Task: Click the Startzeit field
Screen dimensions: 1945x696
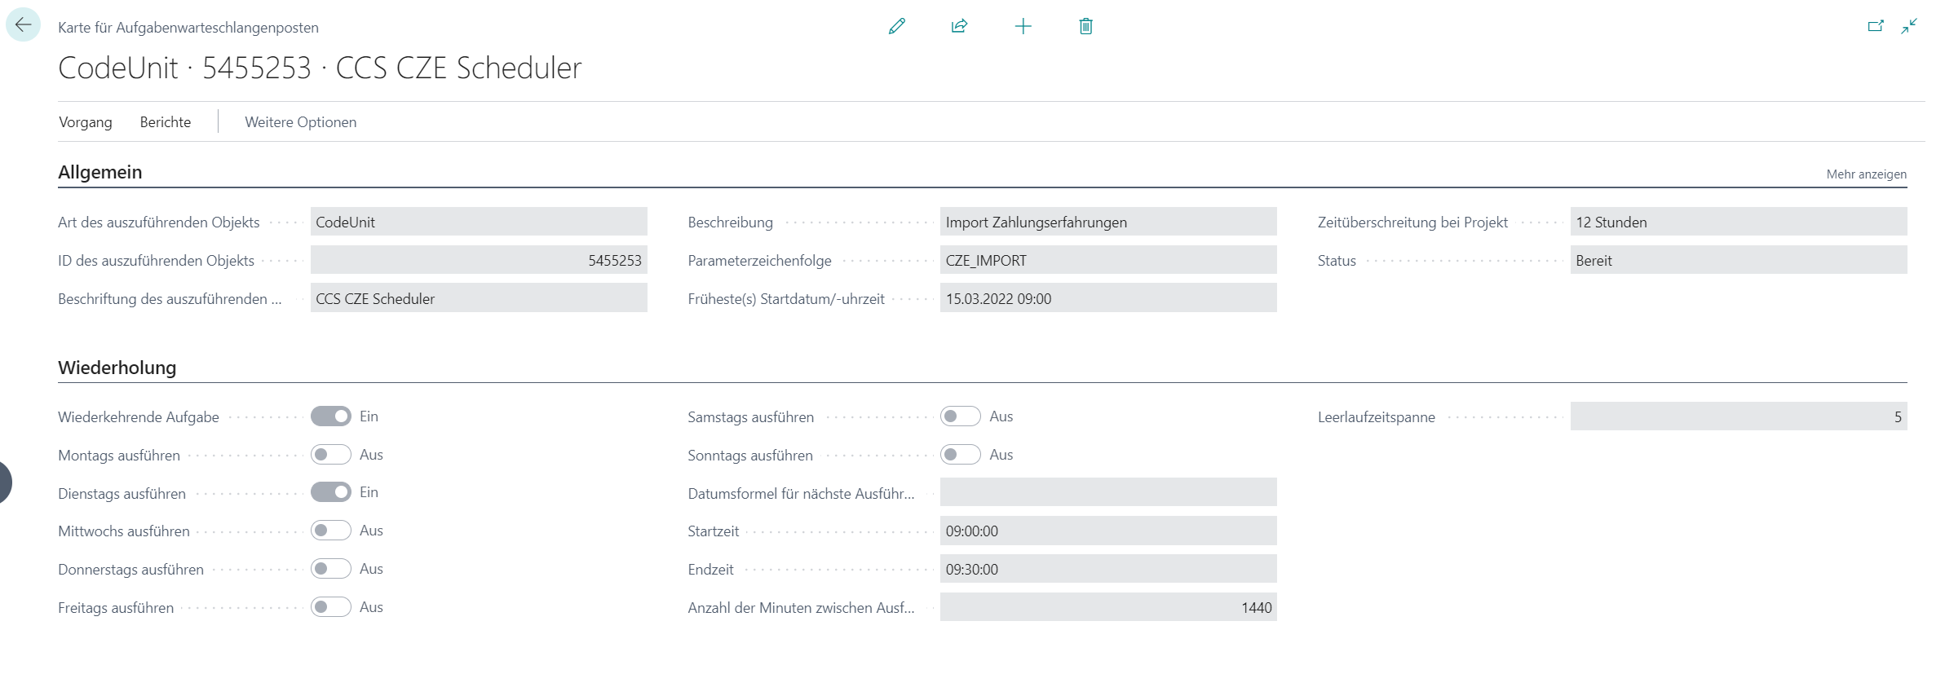Action: point(1107,531)
